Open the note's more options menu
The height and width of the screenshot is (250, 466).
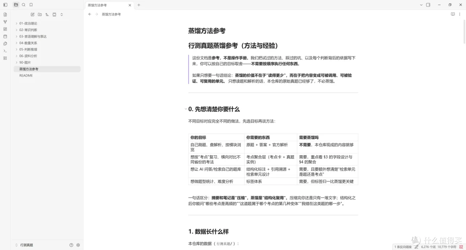(x=460, y=14)
